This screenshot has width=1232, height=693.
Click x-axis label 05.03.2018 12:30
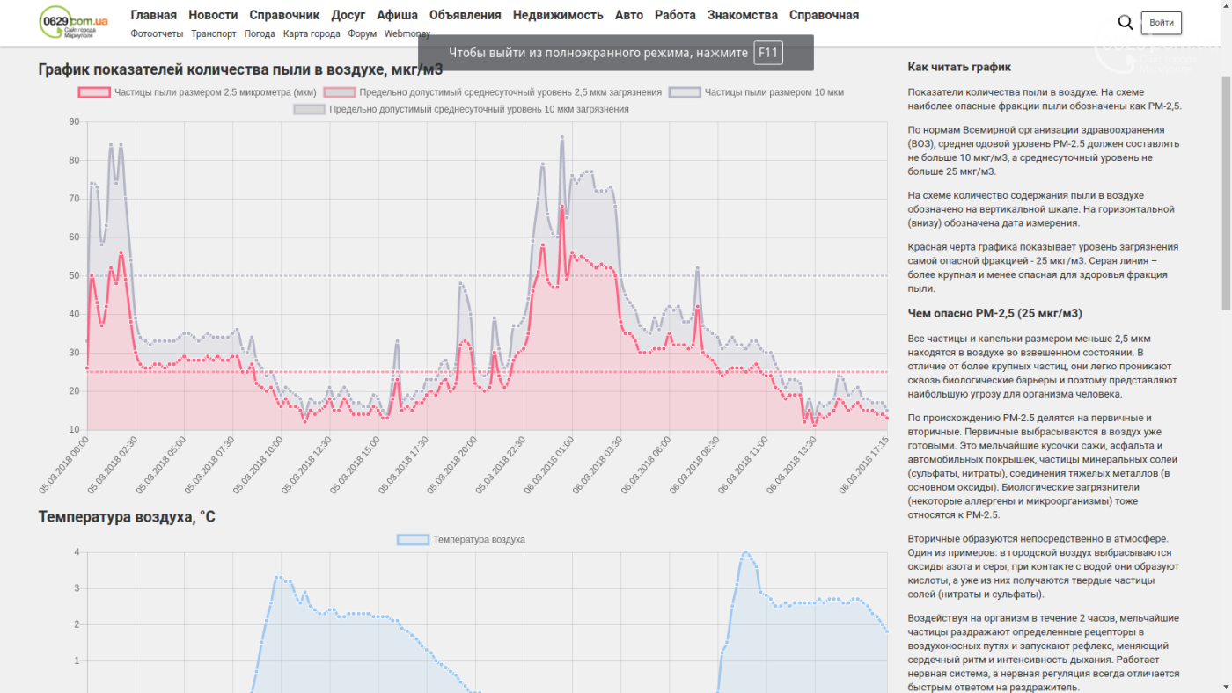pos(306,464)
